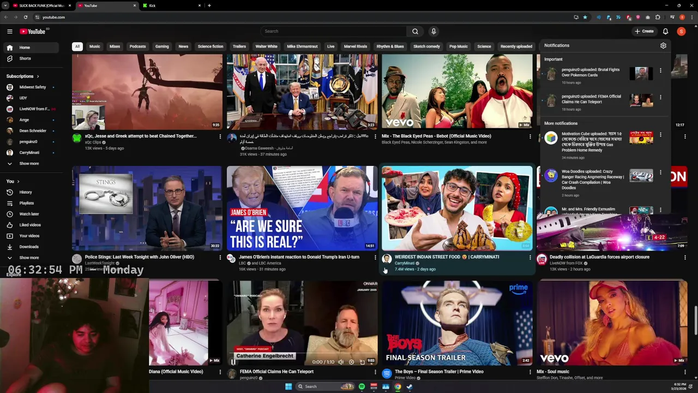Click the page vertical scrollbar thumb
This screenshot has height=393, width=698.
695,319
